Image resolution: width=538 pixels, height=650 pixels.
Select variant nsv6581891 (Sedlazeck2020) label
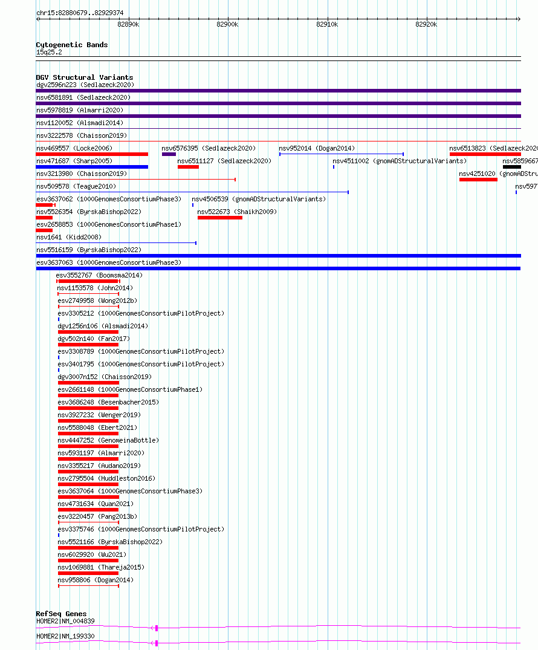[x=83, y=97]
